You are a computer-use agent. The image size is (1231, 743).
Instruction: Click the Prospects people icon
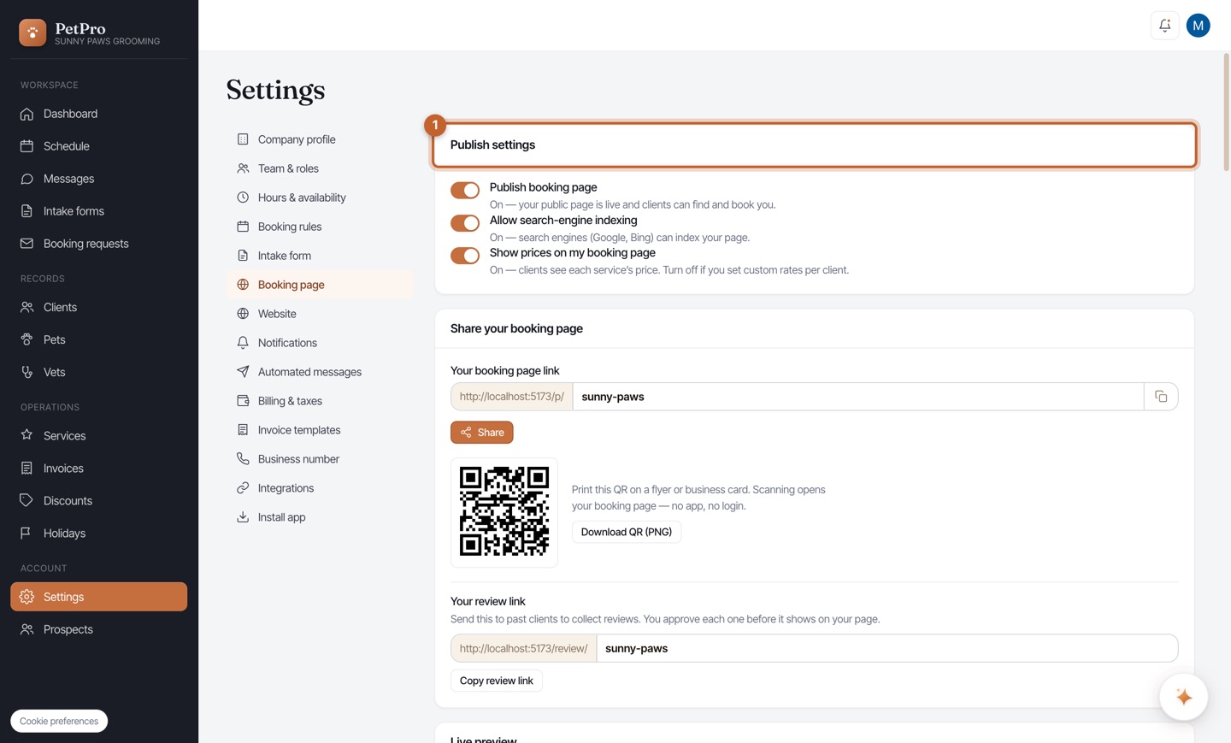click(27, 629)
